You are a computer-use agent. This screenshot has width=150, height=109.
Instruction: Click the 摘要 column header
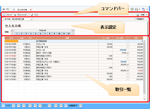coord(67,38)
